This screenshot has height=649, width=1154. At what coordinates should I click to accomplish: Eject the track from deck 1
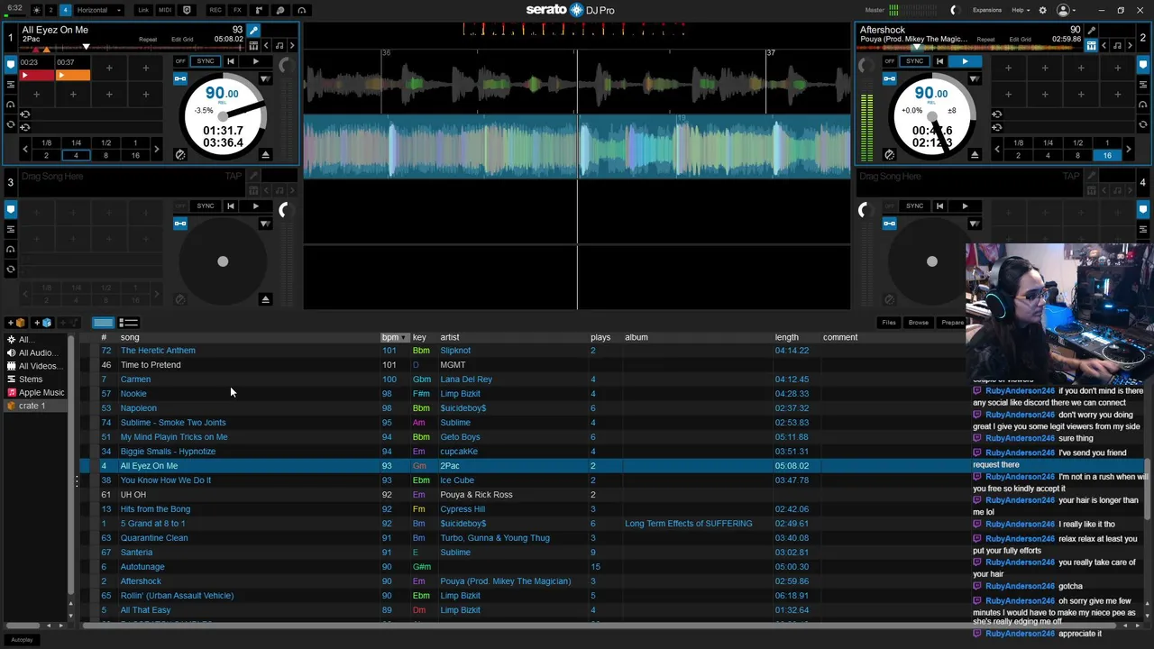[265, 155]
